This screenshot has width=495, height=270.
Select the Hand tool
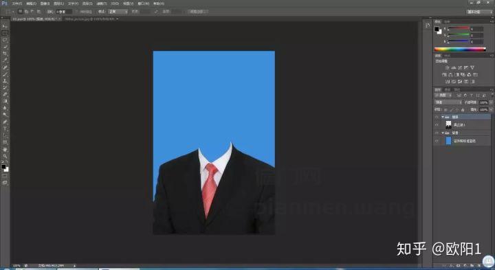click(5, 149)
